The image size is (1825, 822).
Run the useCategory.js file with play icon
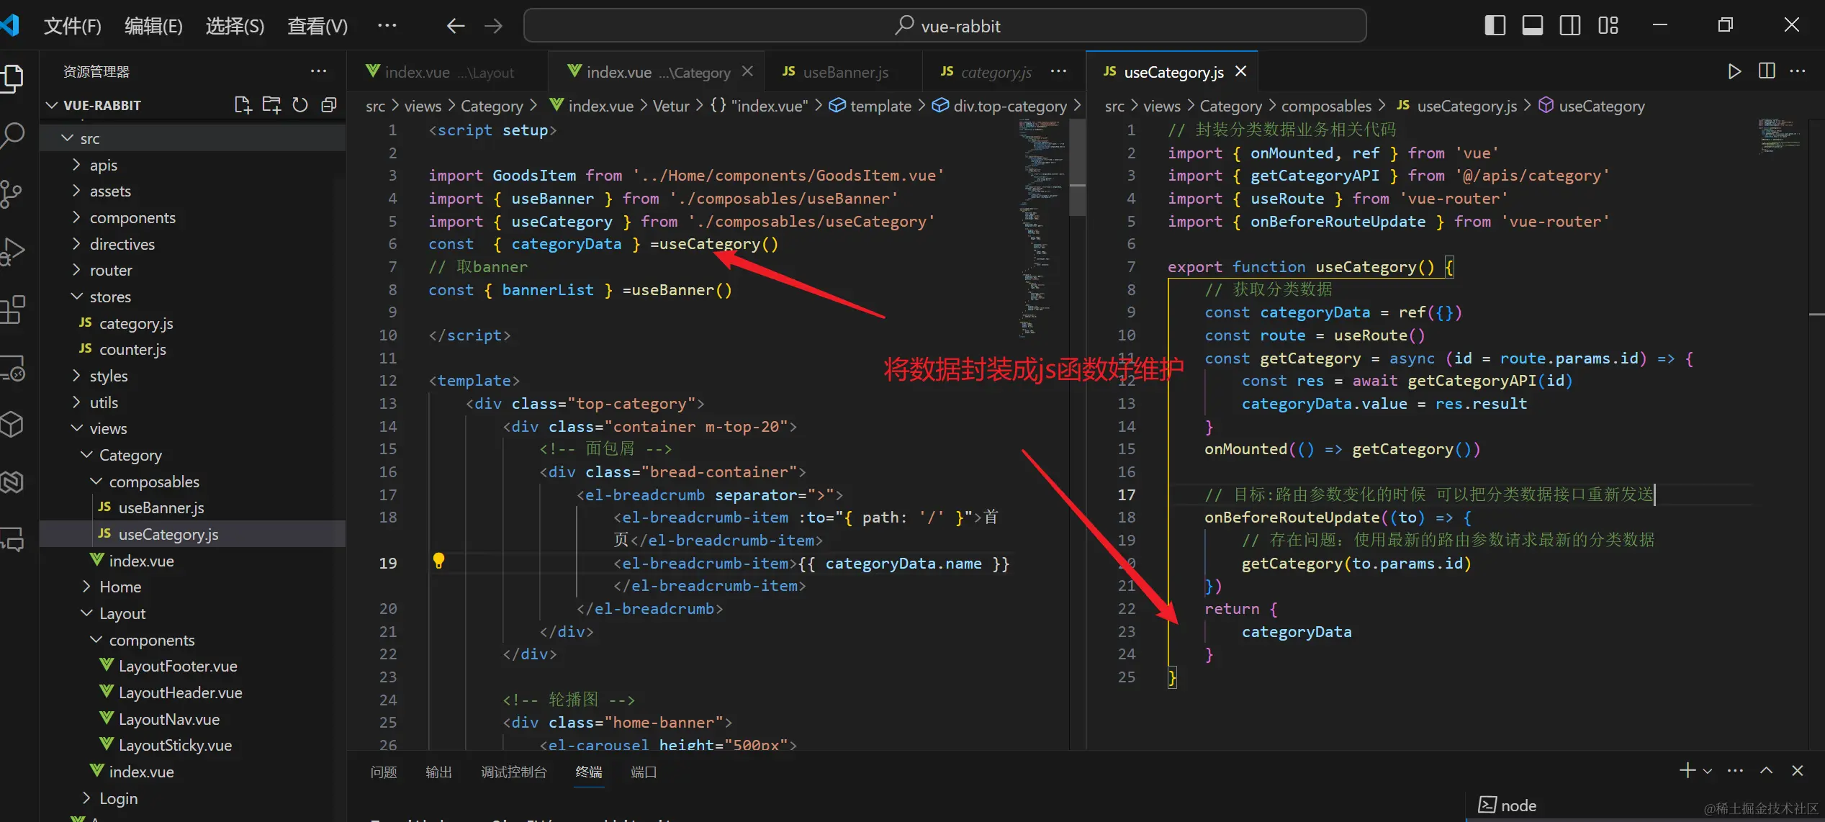tap(1734, 71)
